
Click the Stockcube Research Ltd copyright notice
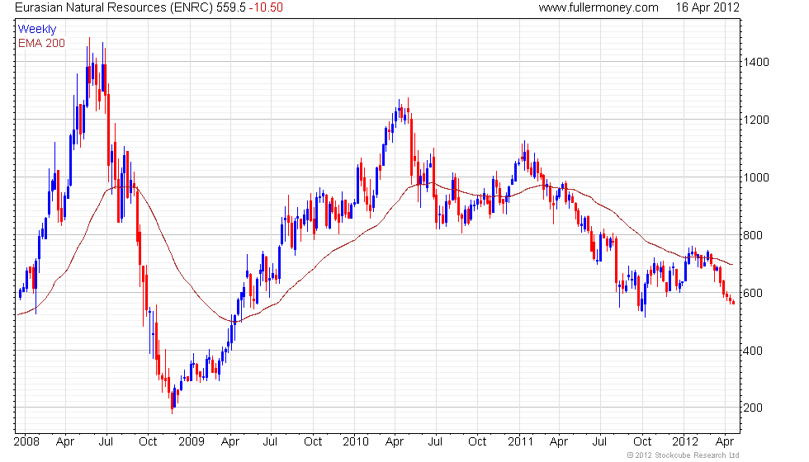pyautogui.click(x=683, y=455)
